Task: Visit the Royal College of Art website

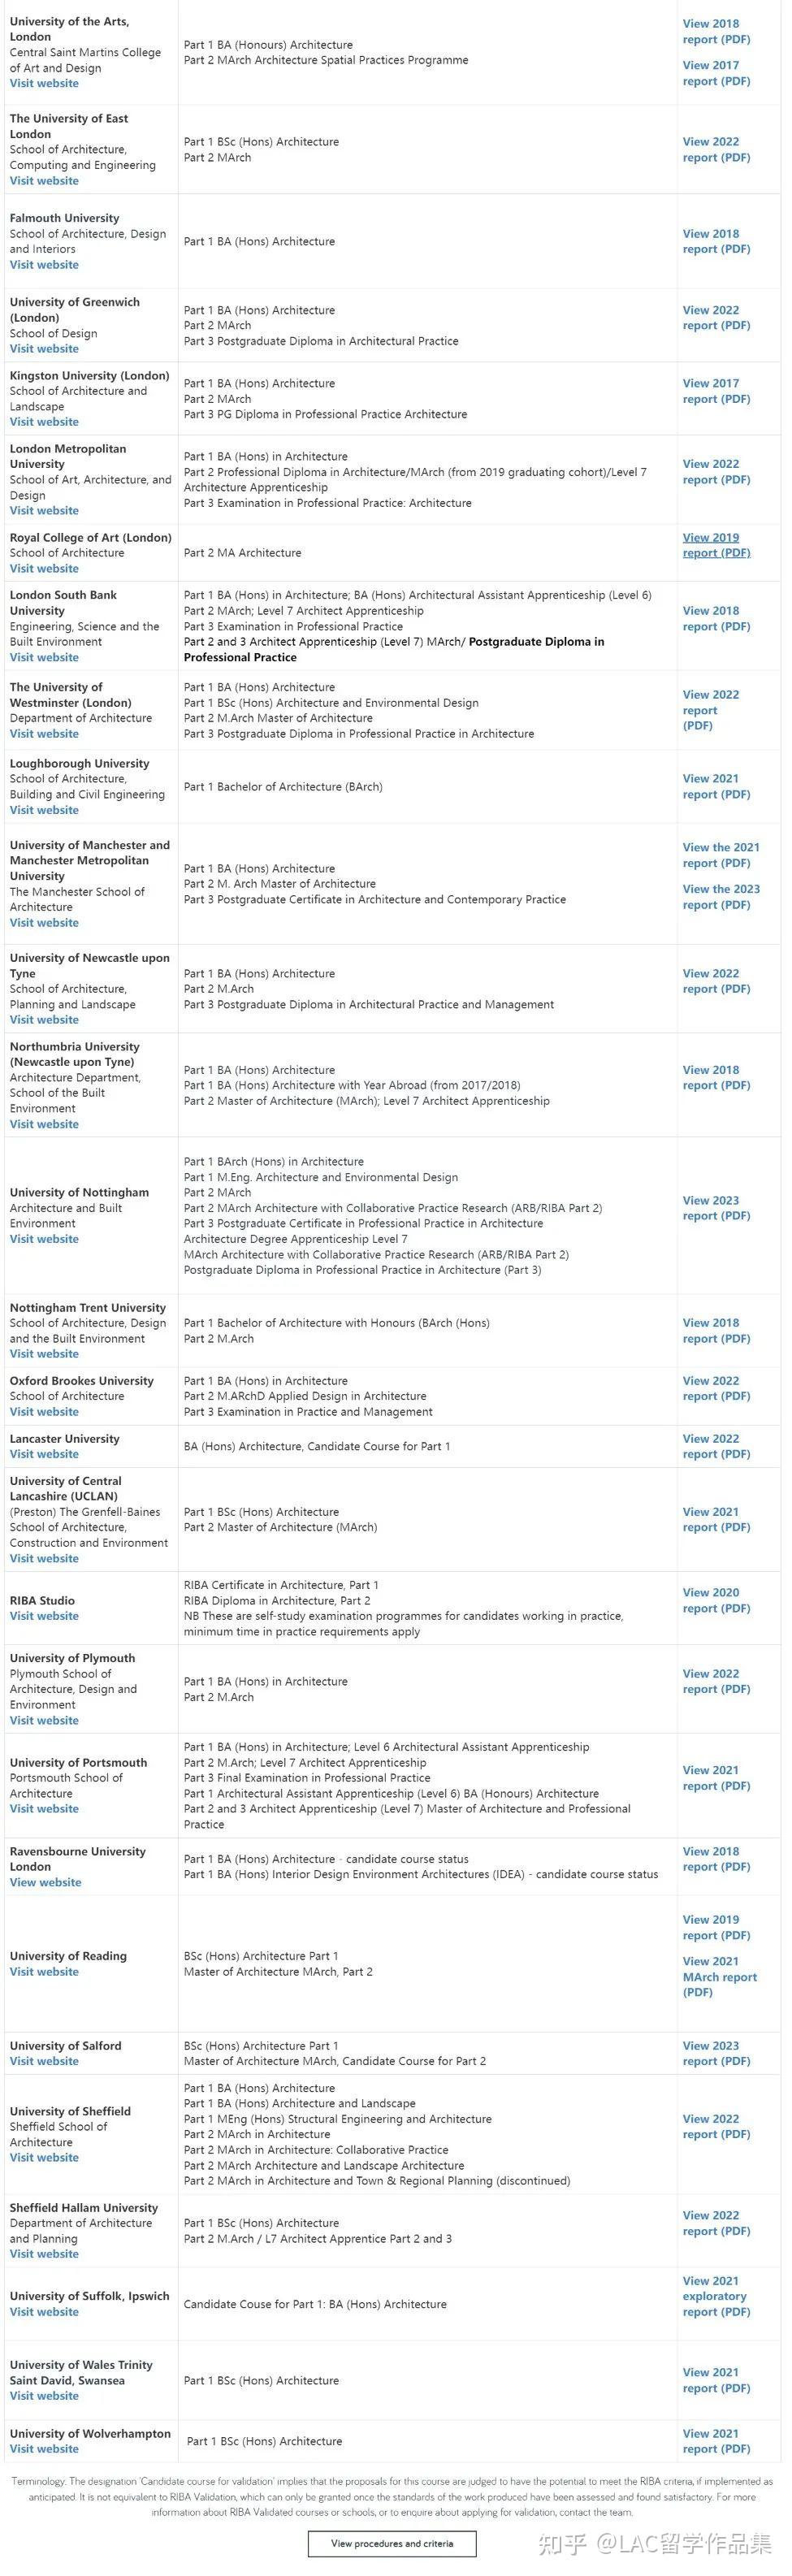Action: (x=44, y=569)
